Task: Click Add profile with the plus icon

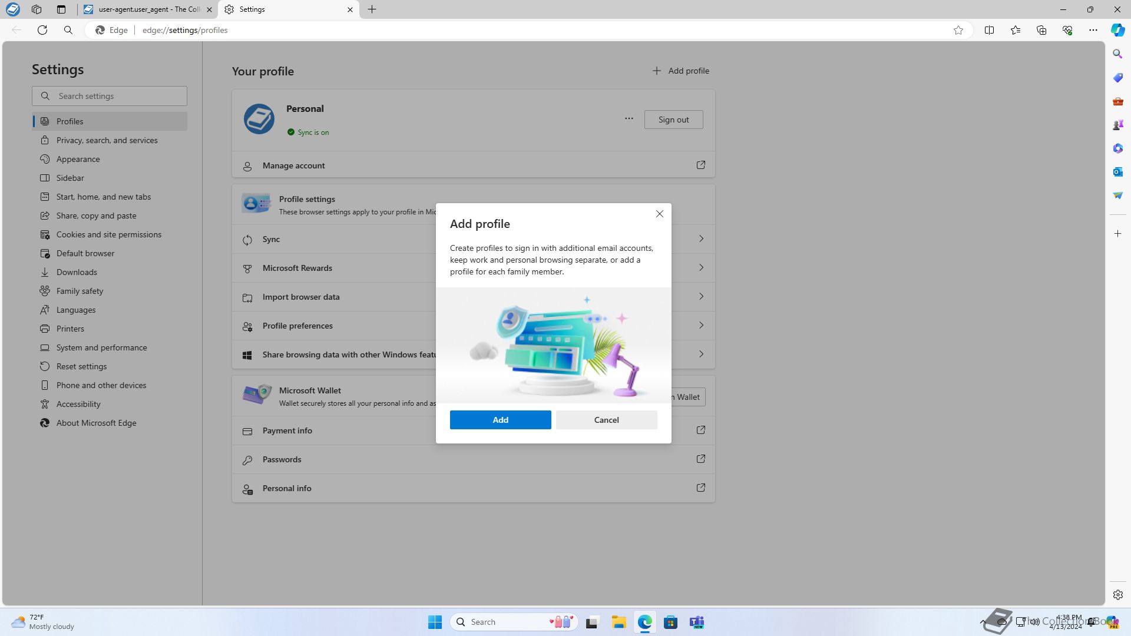Action: (680, 71)
